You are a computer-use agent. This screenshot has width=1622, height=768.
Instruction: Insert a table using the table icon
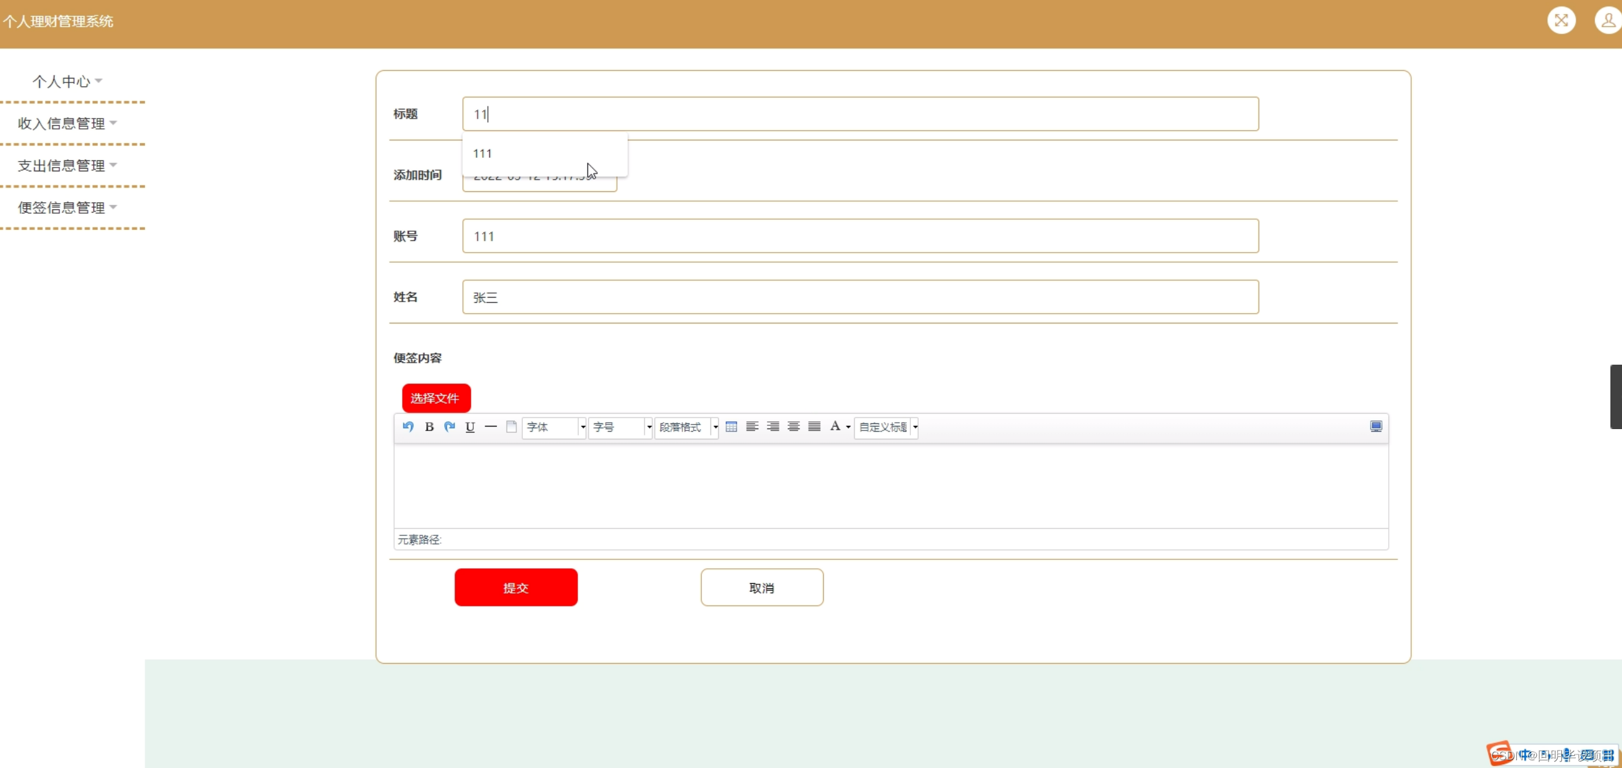pyautogui.click(x=731, y=427)
